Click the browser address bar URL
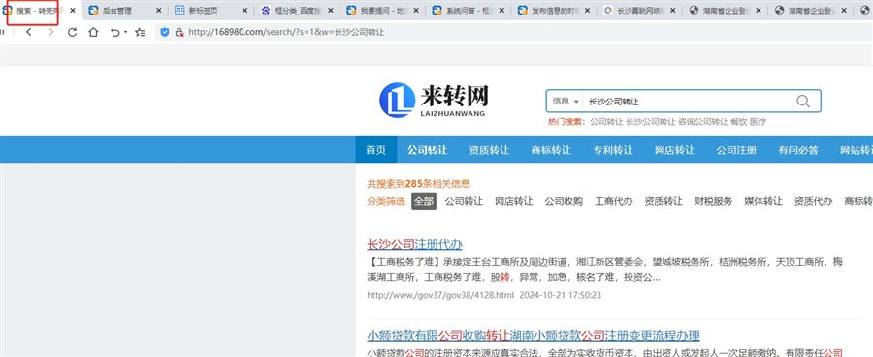The width and height of the screenshot is (873, 357). coord(286,32)
